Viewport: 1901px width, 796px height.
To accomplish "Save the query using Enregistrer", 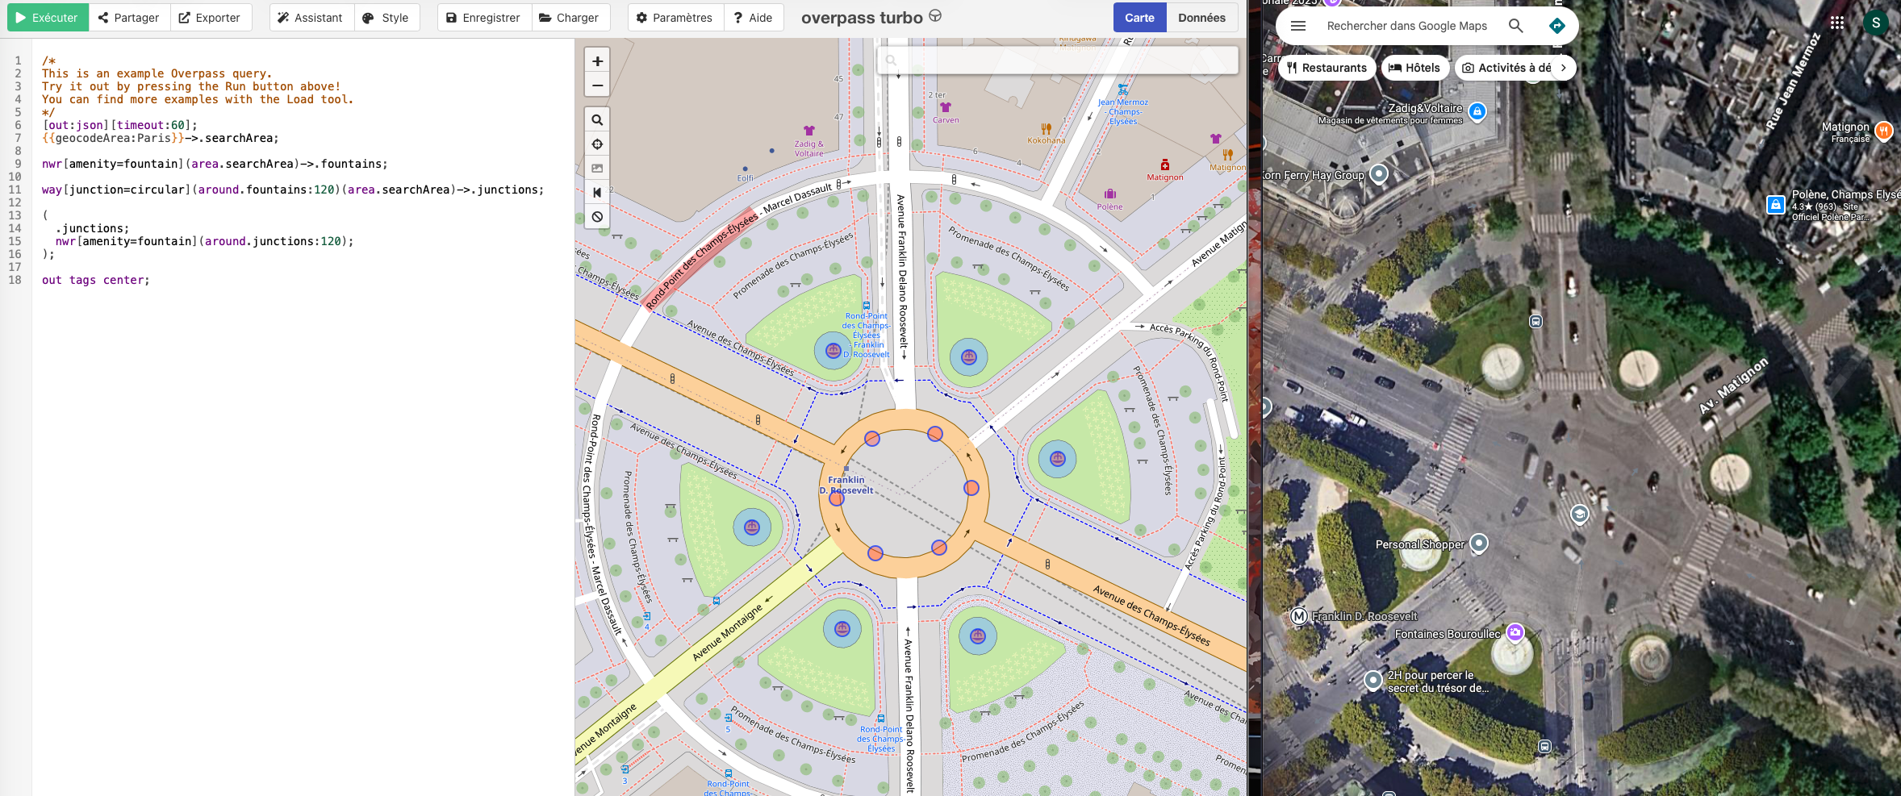I will 484,18.
